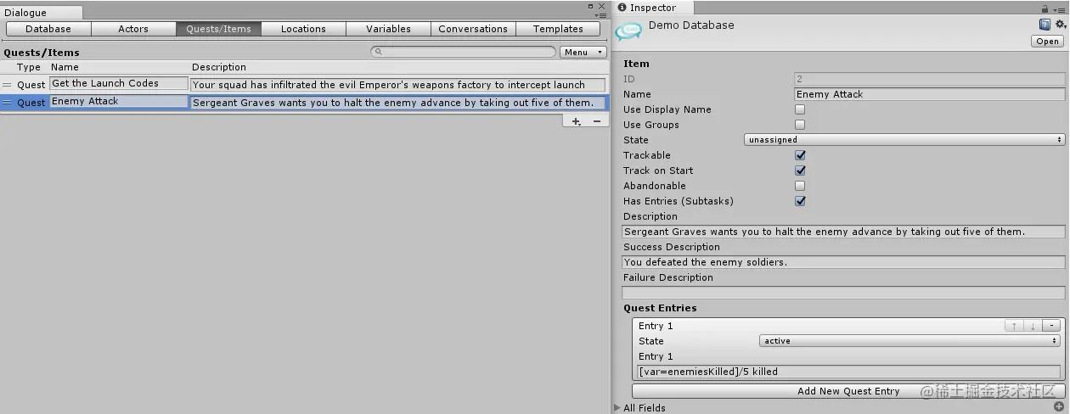Enable Use Display Name checkbox
Viewport: 1070px width, 414px height.
[x=800, y=109]
